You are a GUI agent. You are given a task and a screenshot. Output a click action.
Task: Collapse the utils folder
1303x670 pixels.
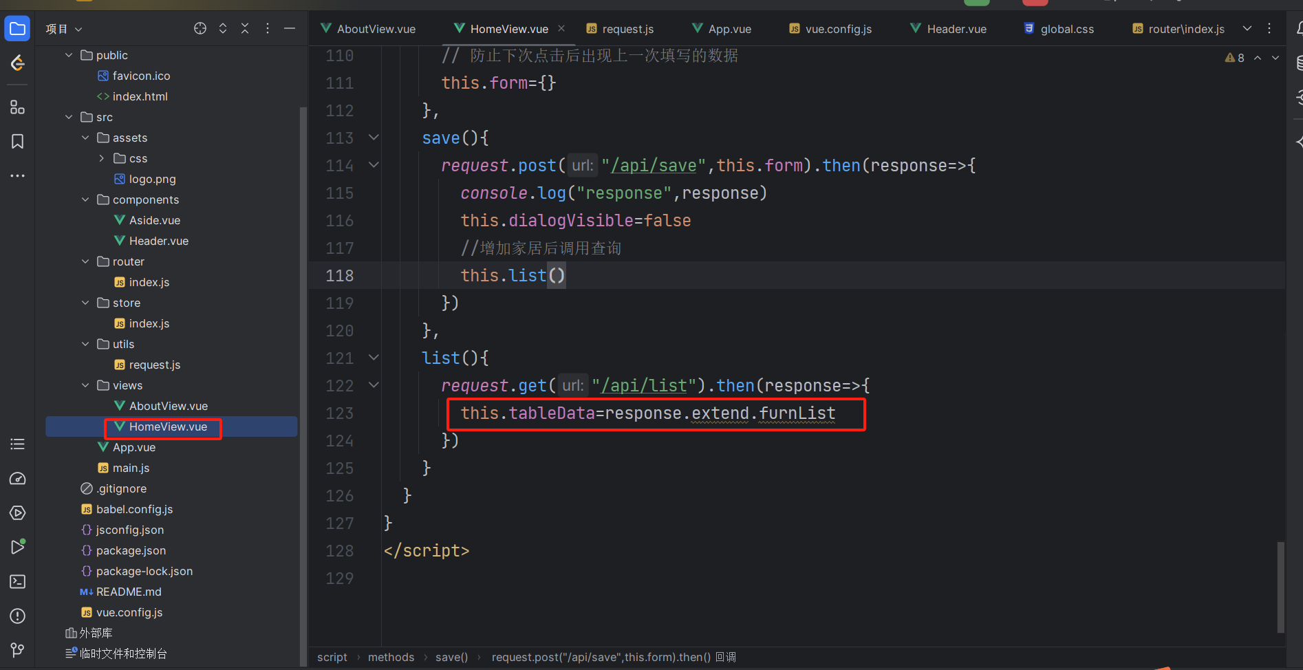[85, 344]
